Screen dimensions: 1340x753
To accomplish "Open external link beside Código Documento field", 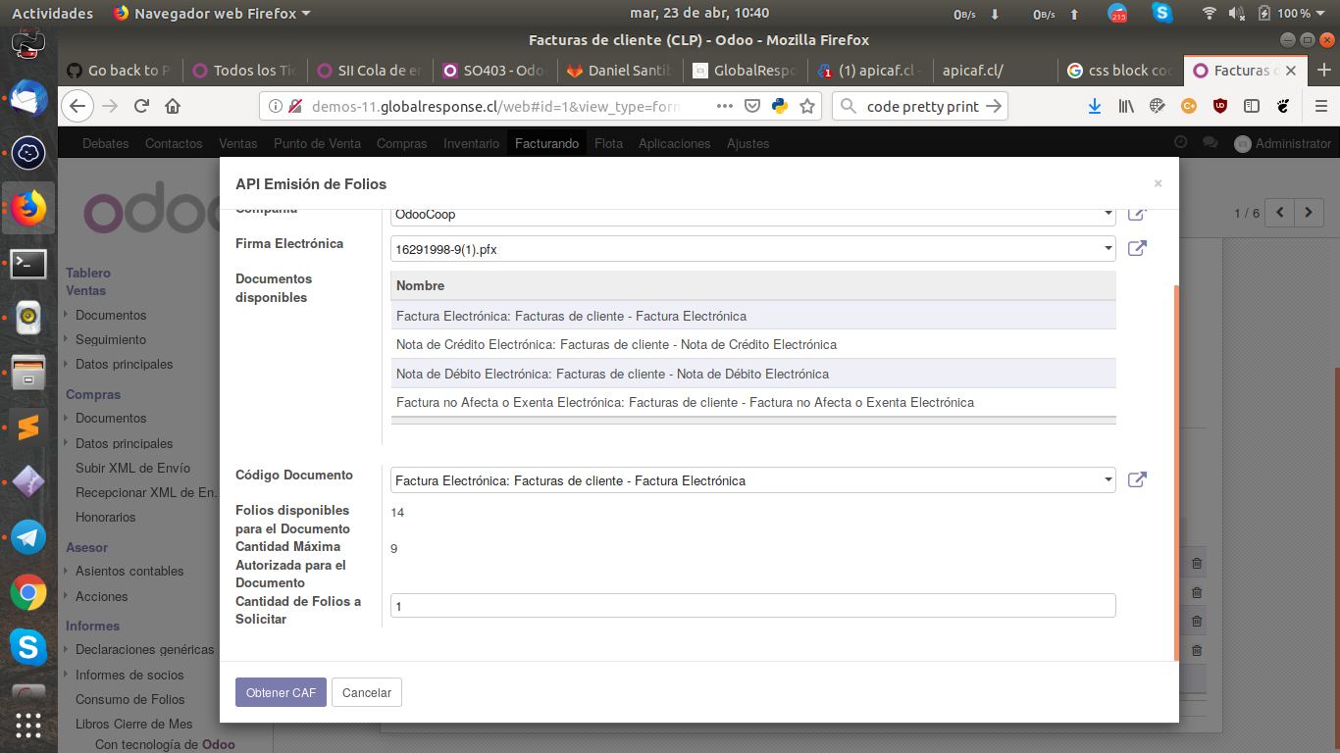I will coord(1137,479).
